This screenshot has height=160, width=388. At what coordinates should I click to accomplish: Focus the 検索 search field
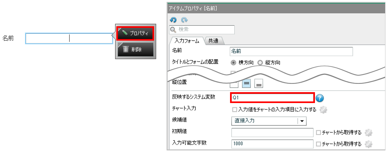click(x=202, y=30)
